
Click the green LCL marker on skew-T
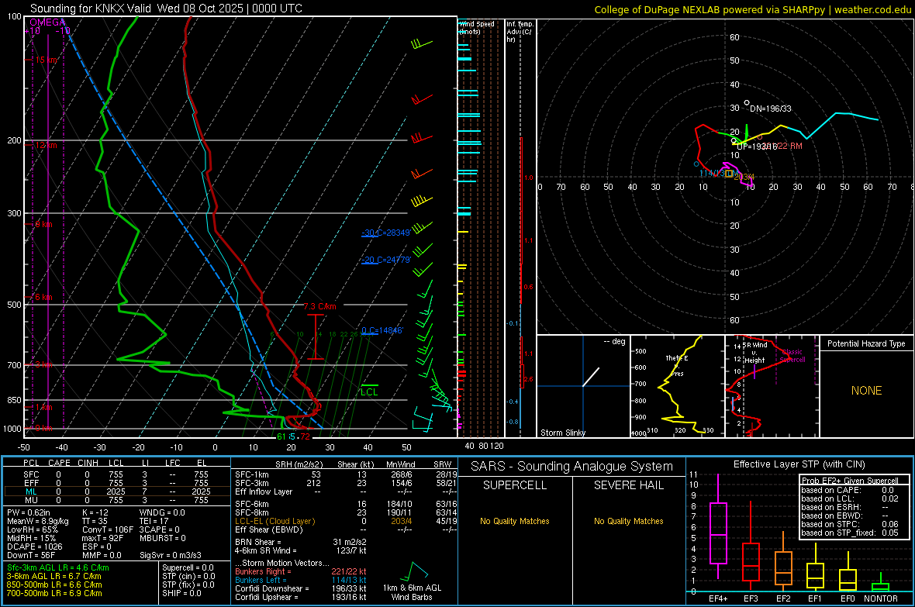click(369, 390)
